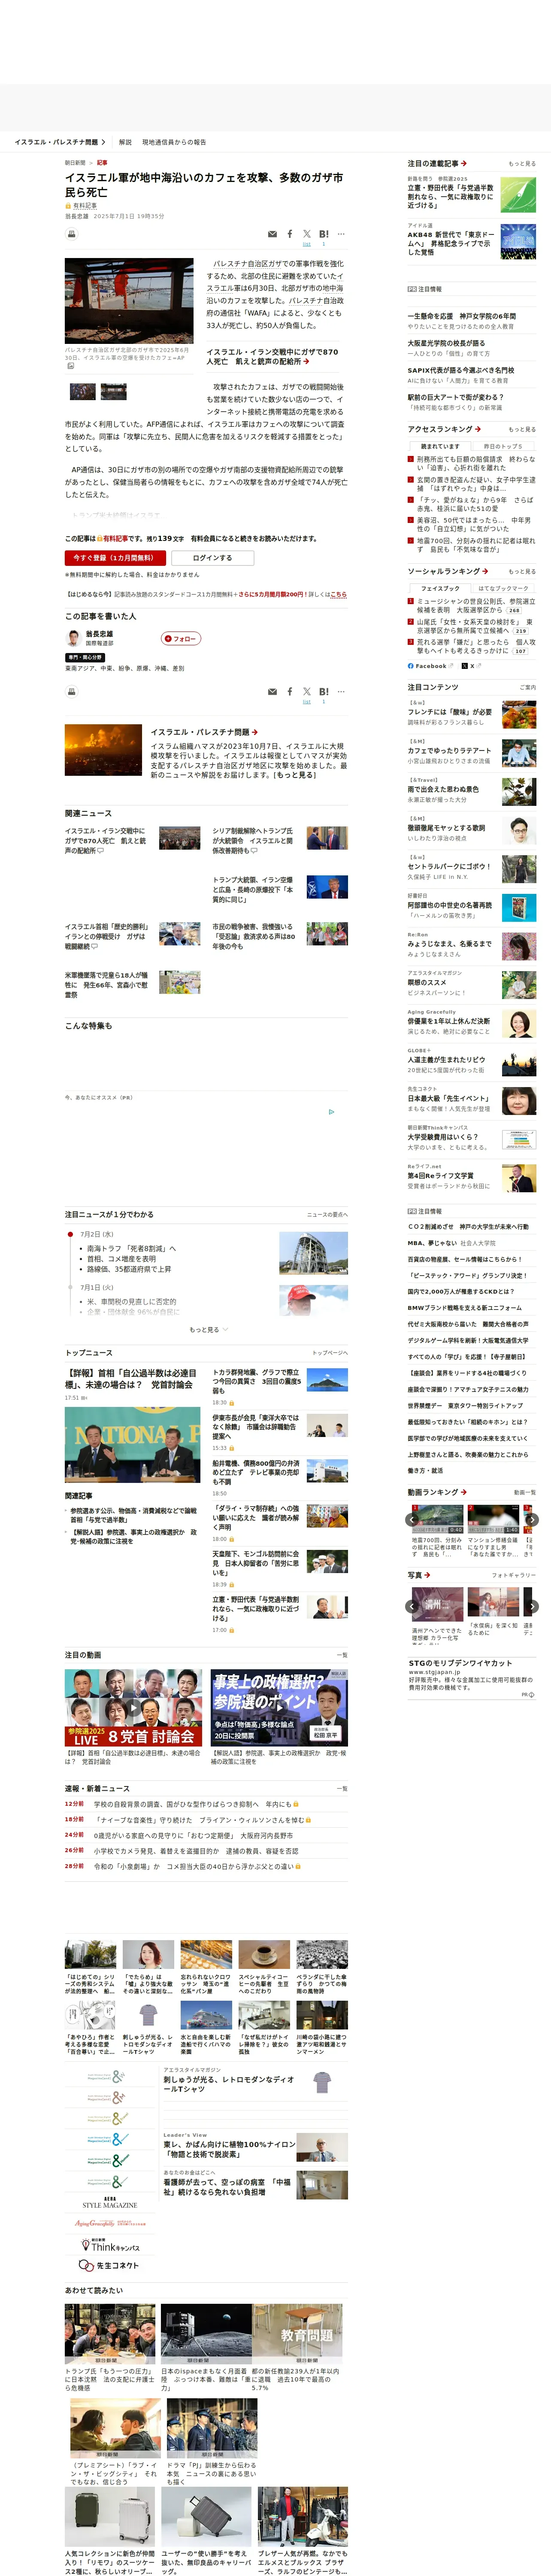Open the 朝日新聞 breadcrumb link

[75, 163]
